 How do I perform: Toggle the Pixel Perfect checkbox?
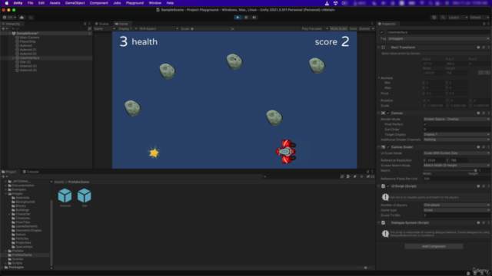[x=425, y=124]
